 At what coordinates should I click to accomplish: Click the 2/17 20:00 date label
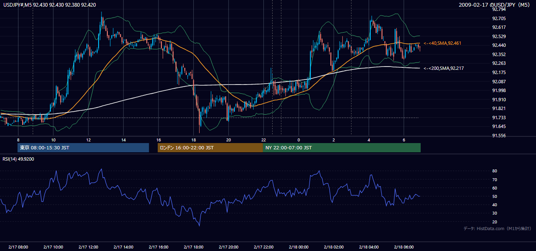tap(228, 247)
